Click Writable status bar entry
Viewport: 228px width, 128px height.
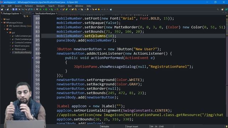point(105,127)
